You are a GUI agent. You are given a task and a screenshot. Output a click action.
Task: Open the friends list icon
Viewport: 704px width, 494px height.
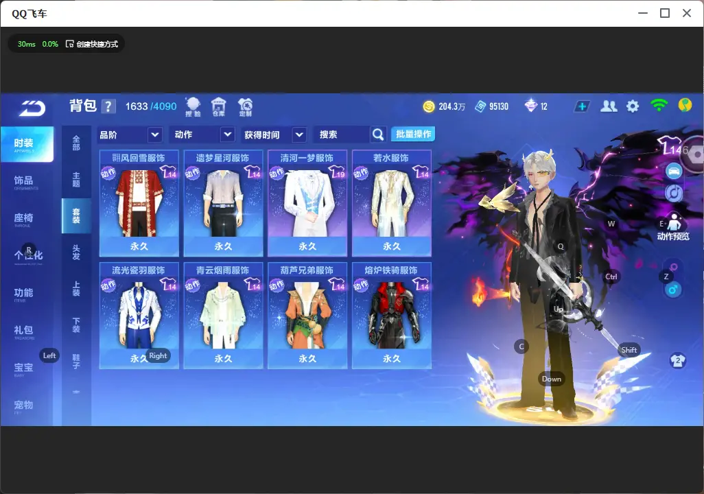coord(609,106)
